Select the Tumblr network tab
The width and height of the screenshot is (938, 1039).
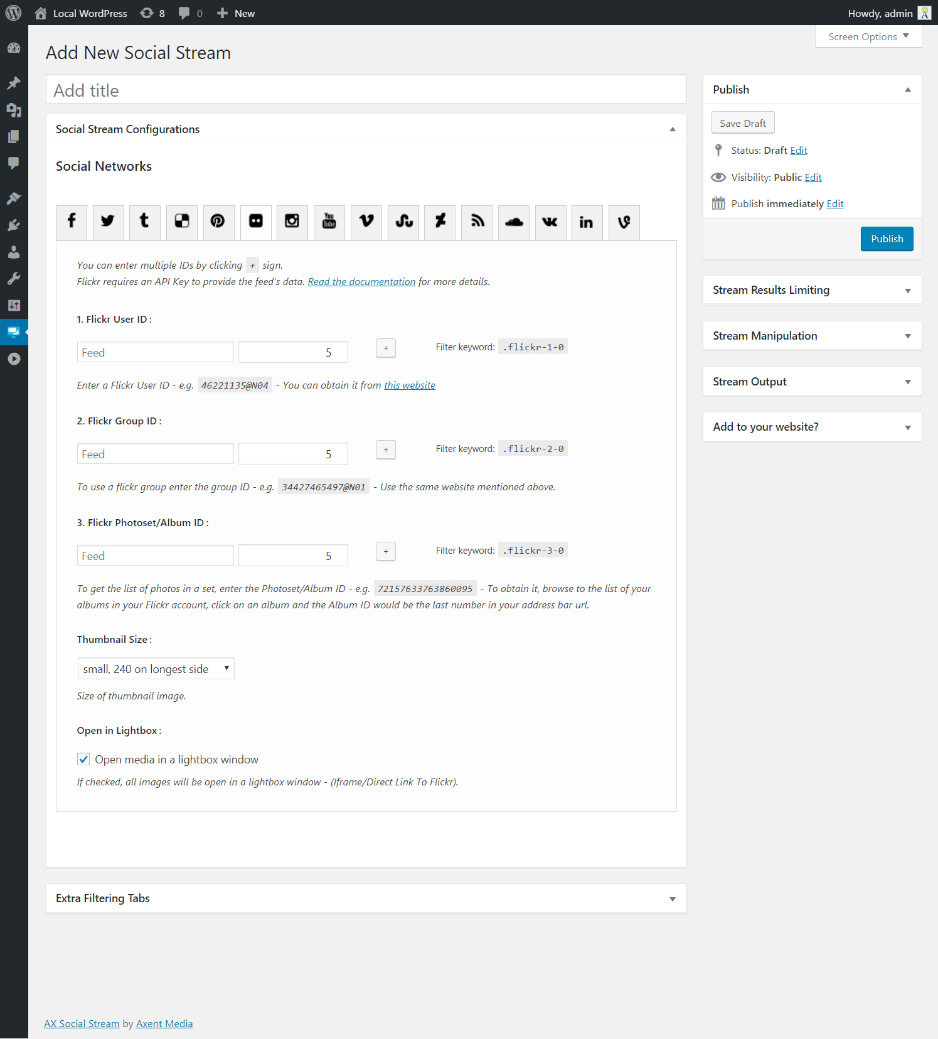145,222
